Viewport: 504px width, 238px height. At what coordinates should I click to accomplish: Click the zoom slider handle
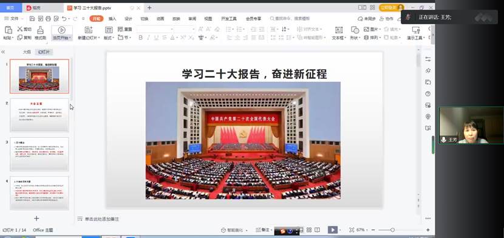pyautogui.click(x=392, y=230)
